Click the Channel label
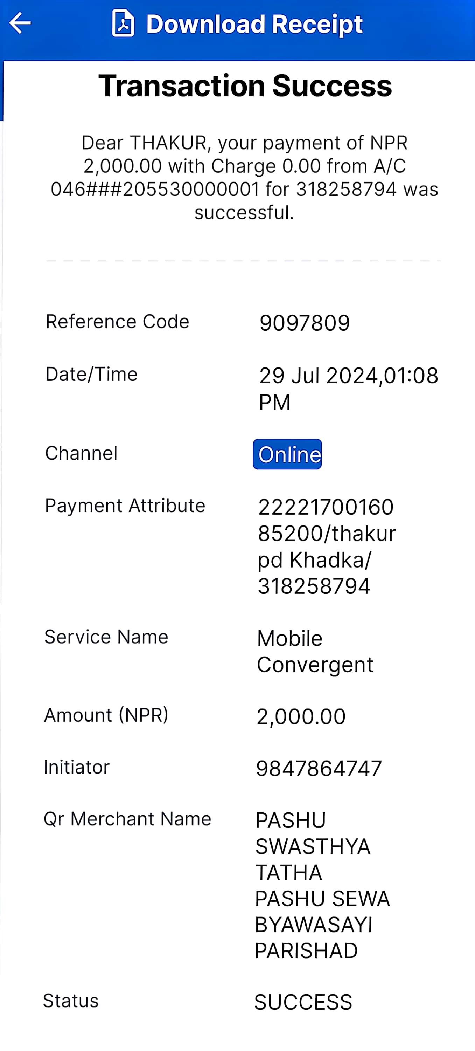This screenshot has height=1051, width=475. click(x=81, y=453)
